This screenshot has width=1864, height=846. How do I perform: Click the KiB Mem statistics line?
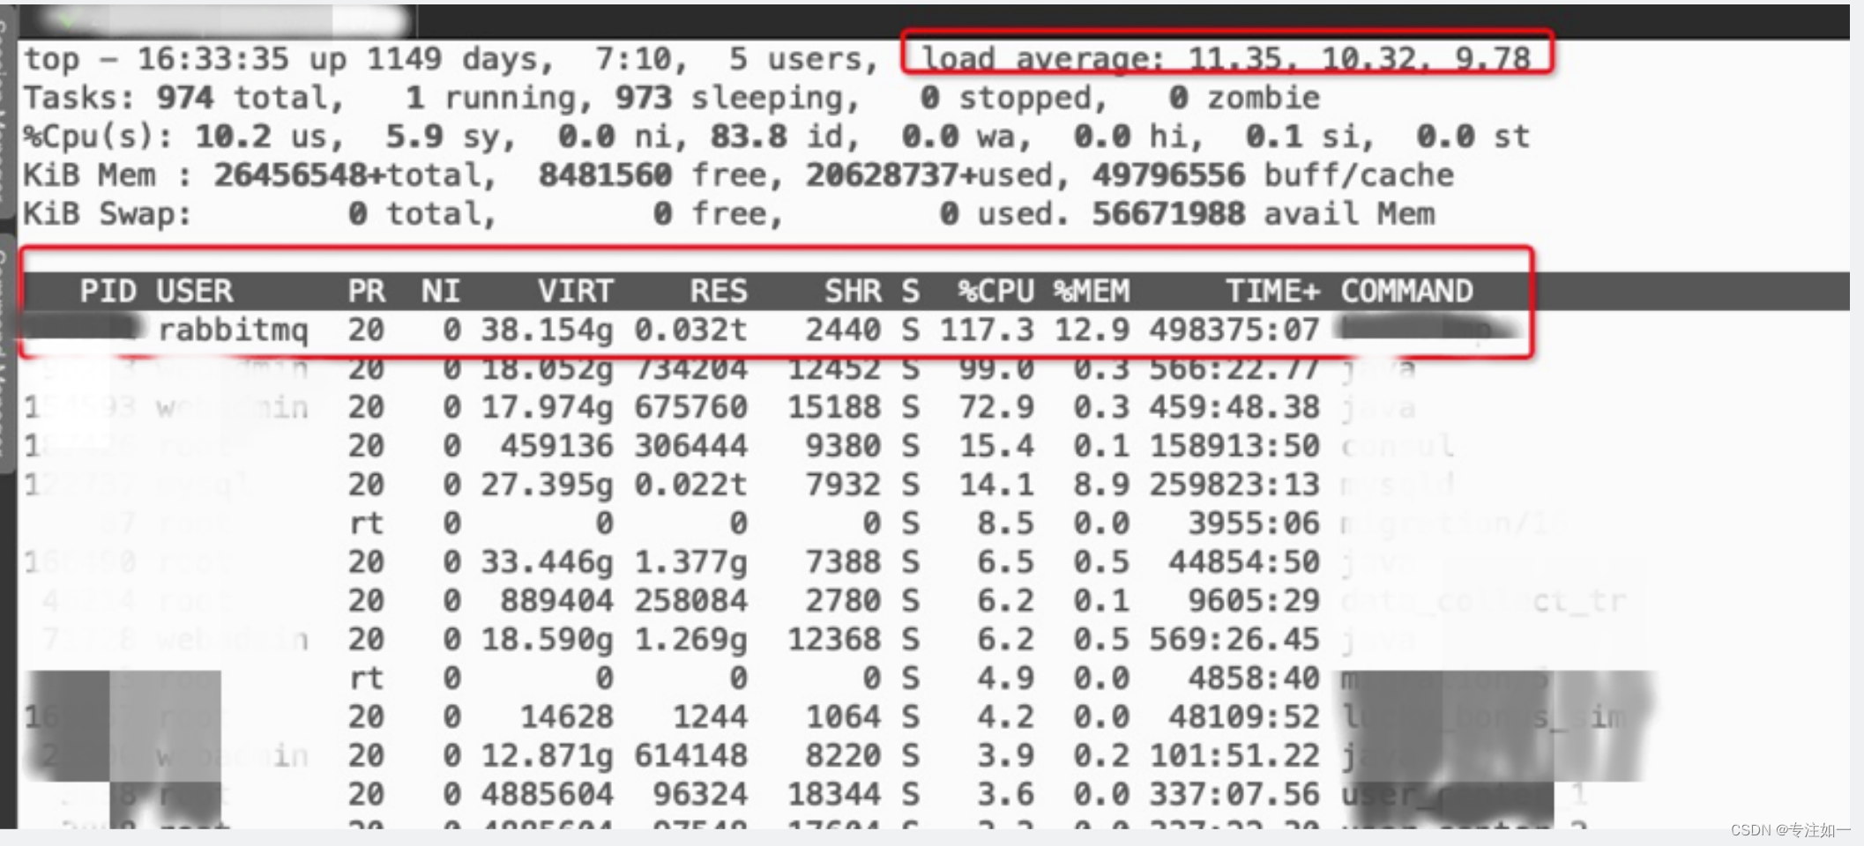pos(441,174)
